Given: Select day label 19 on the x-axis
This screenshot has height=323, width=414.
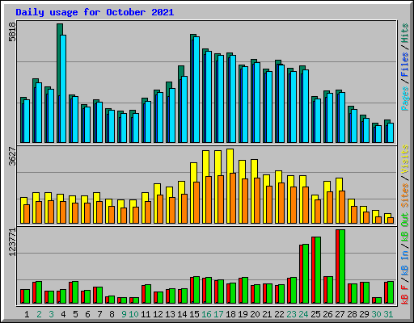Looking at the screenshot, I should point(243,314).
